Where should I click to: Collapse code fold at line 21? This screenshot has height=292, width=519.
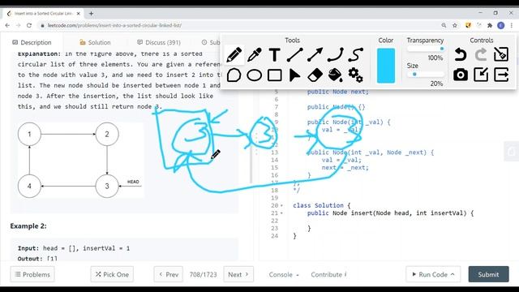(x=281, y=213)
